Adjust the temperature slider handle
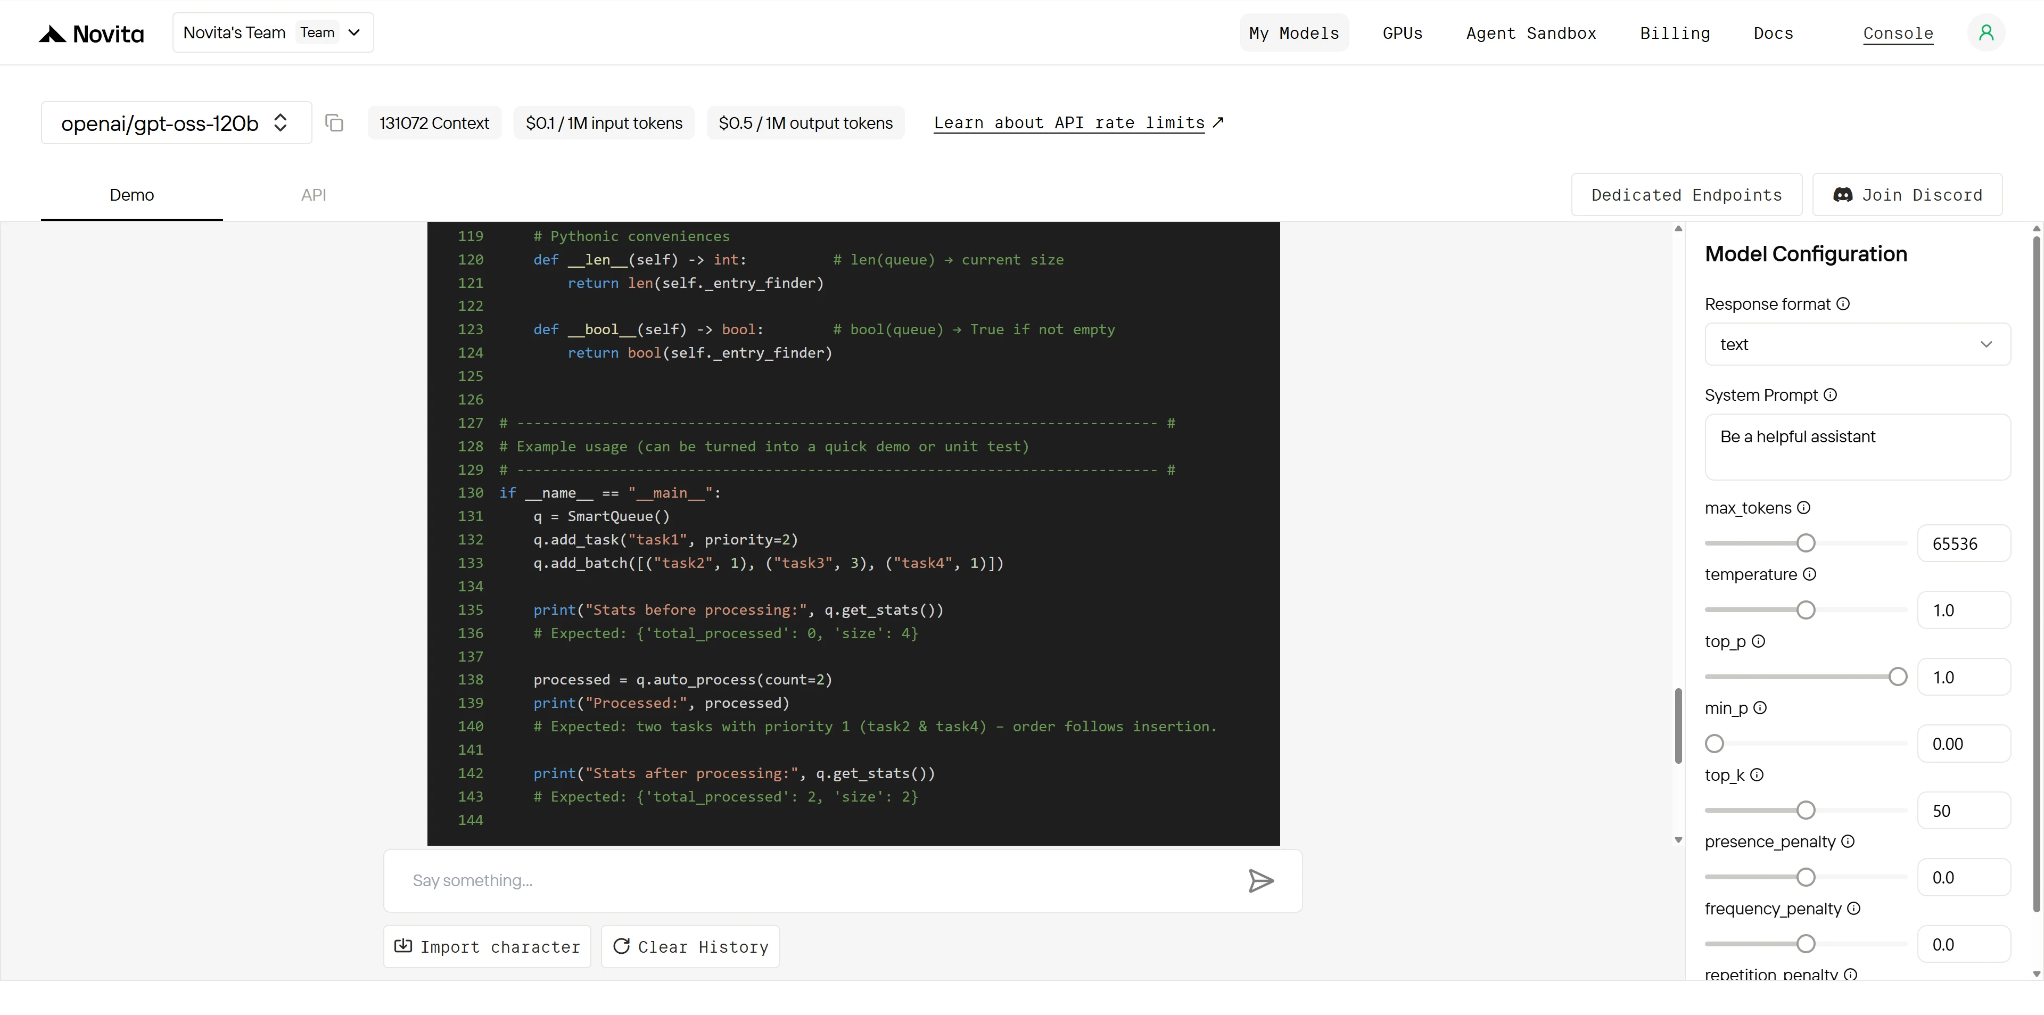Viewport: 2044px width, 1015px height. pyautogui.click(x=1806, y=610)
